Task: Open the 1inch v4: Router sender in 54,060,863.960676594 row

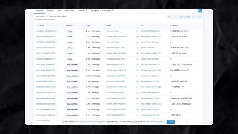Action: [x=113, y=31]
